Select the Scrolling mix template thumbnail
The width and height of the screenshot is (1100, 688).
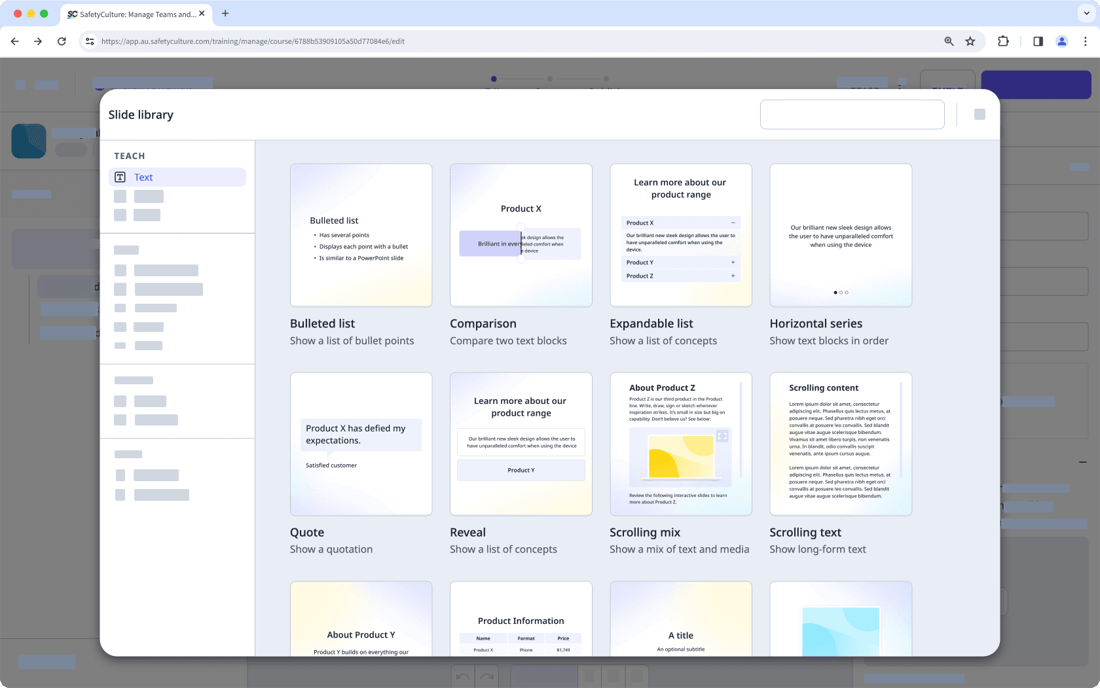681,444
